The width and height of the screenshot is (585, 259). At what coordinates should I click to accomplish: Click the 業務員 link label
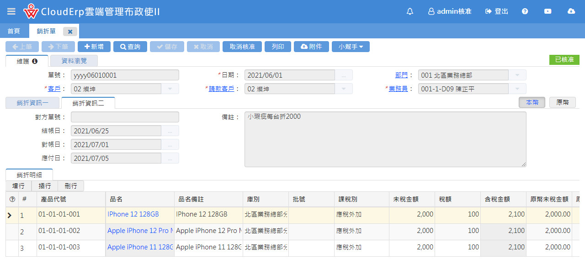[x=398, y=89]
